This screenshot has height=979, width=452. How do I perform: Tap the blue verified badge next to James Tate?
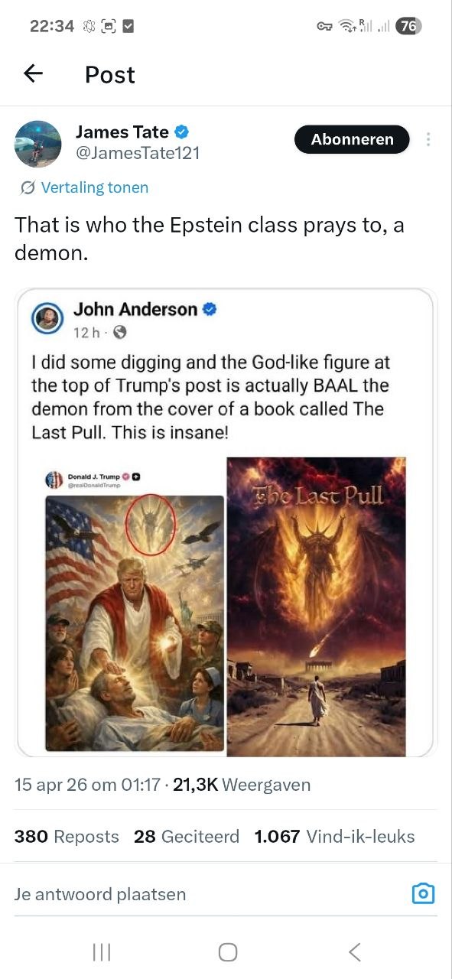coord(182,132)
